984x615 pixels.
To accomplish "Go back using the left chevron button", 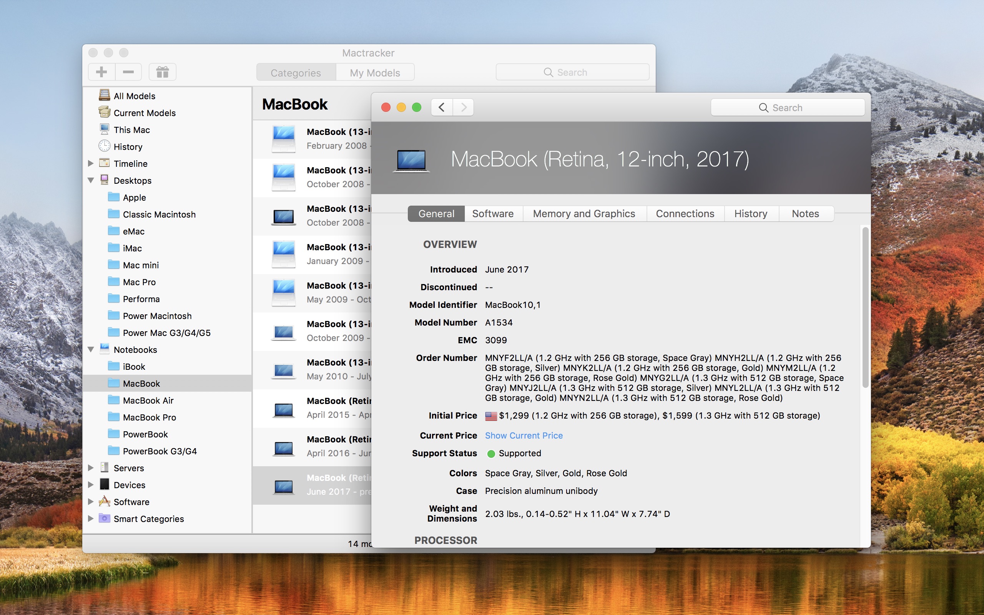I will (x=442, y=107).
